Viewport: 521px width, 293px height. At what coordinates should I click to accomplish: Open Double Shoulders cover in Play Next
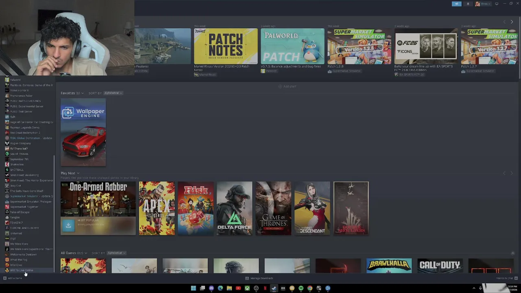point(351,208)
